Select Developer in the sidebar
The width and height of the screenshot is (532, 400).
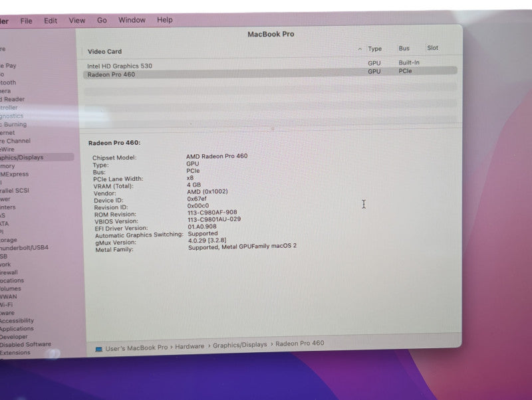coord(14,337)
